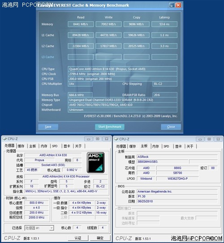Image resolution: width=224 pixels, height=243 pixels.
Task: Close the left CPU-Z window
Action: click(107, 139)
